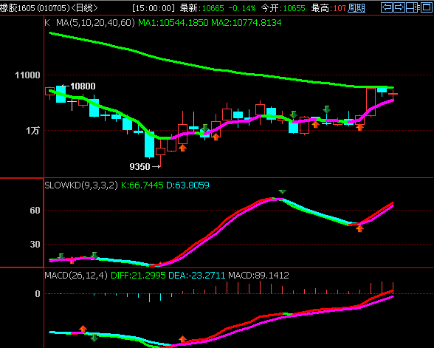Click the full-window view icon

[427, 7]
